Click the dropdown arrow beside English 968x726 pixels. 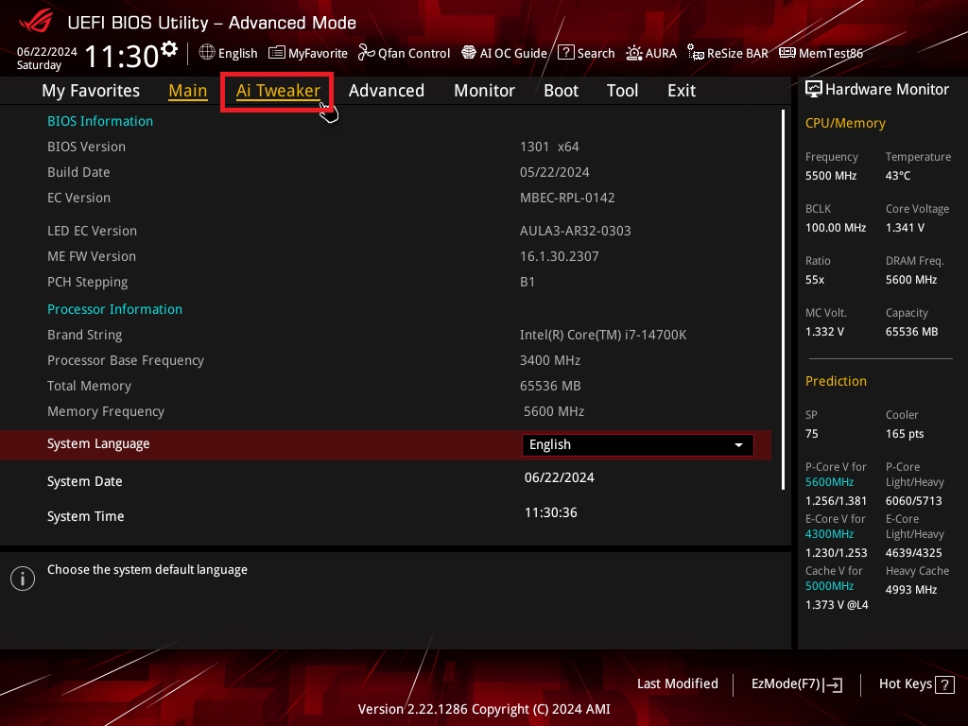(x=738, y=445)
